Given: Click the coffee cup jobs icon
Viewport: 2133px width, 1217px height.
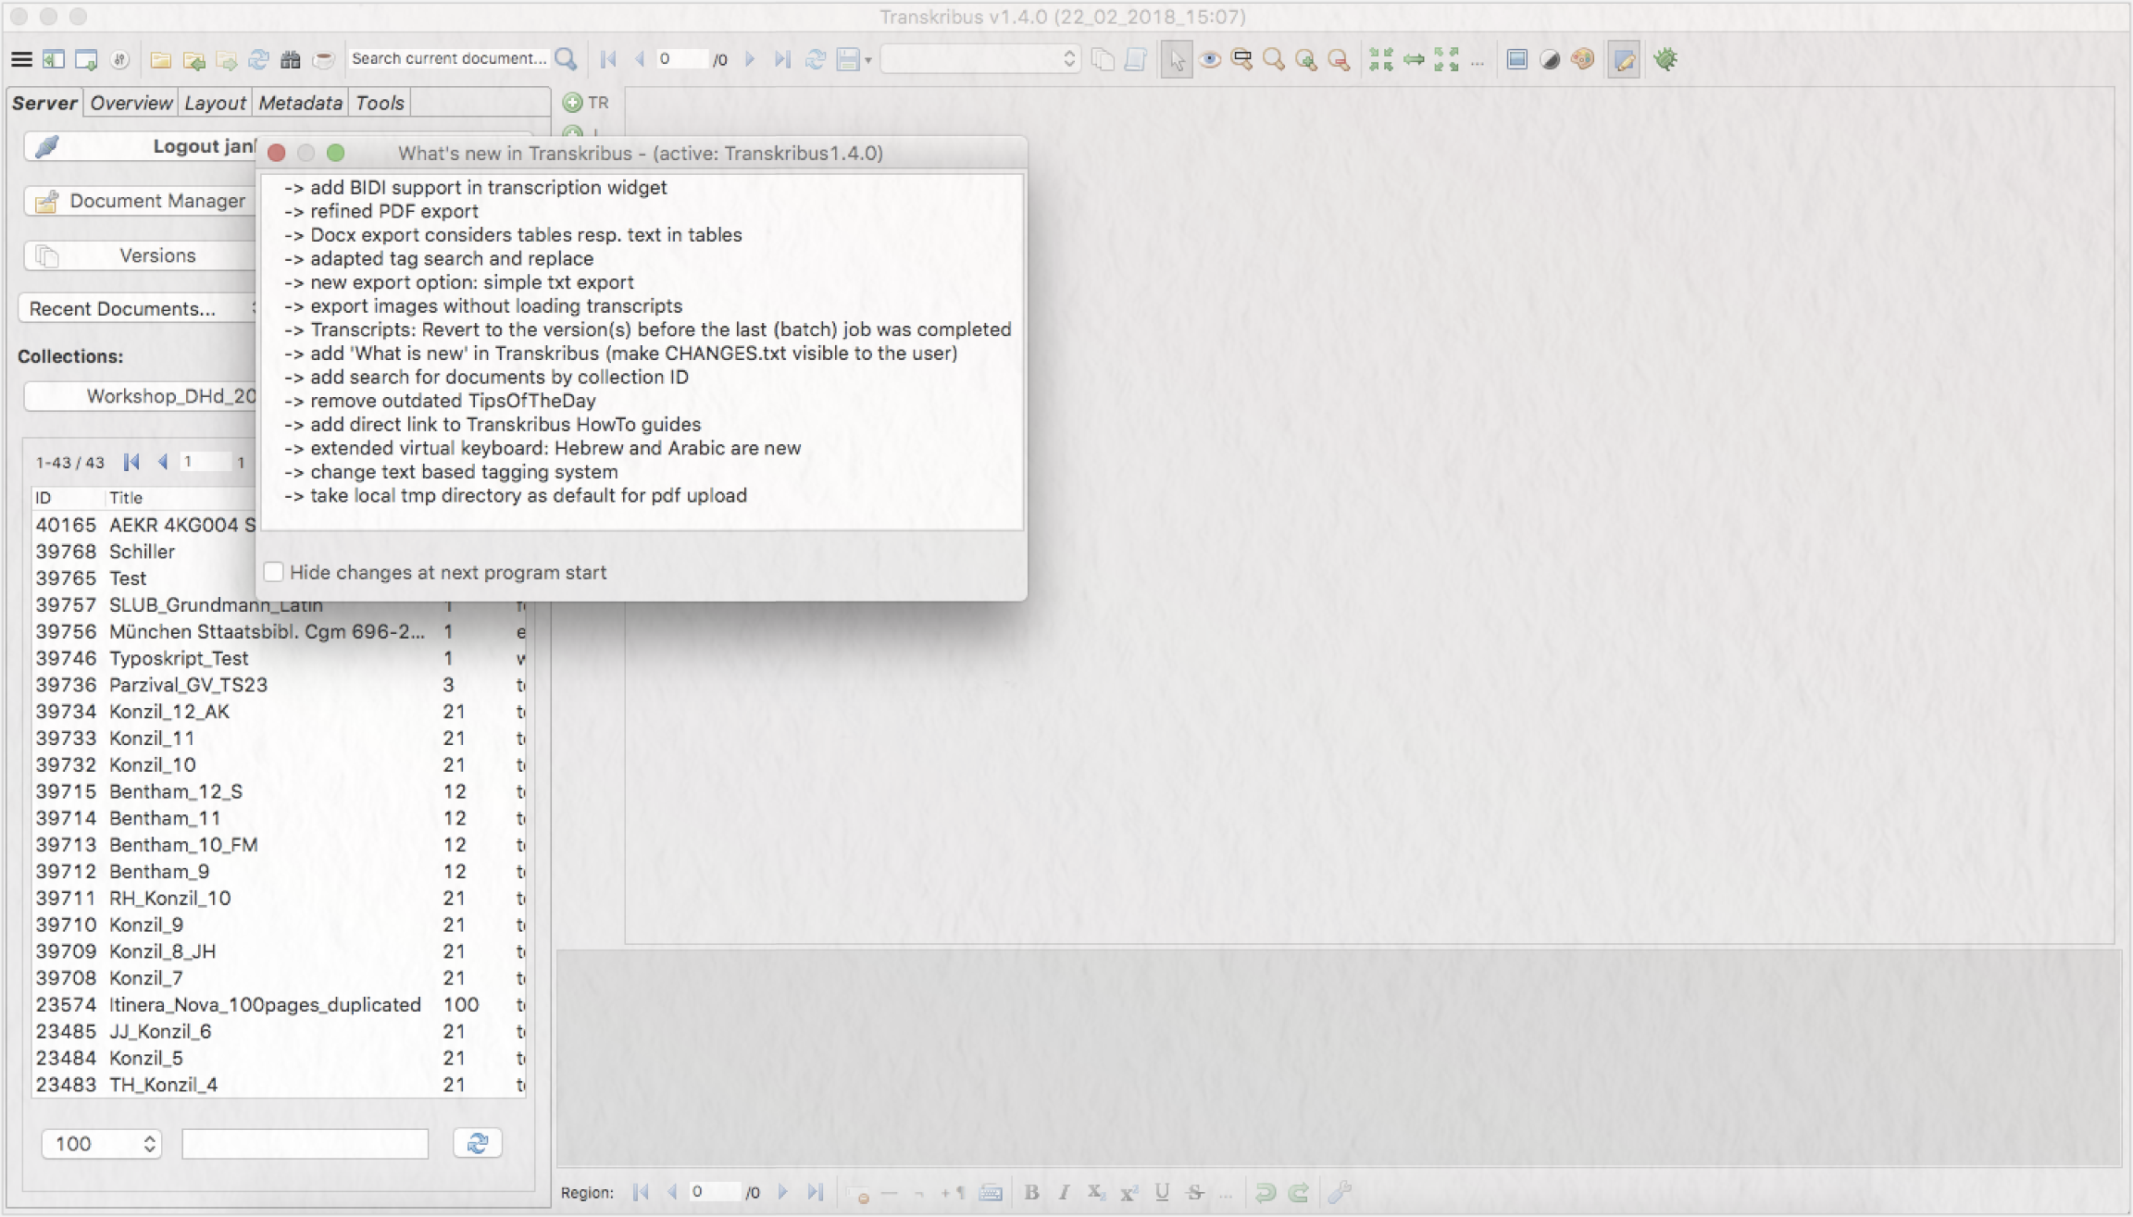Looking at the screenshot, I should click(x=323, y=59).
